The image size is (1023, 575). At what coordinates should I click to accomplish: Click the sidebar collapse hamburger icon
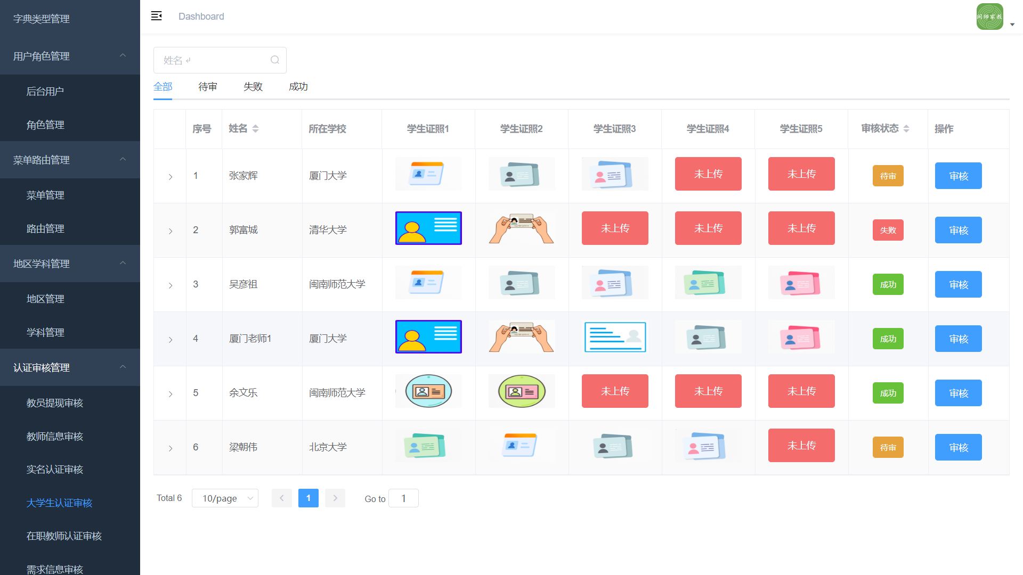156,16
